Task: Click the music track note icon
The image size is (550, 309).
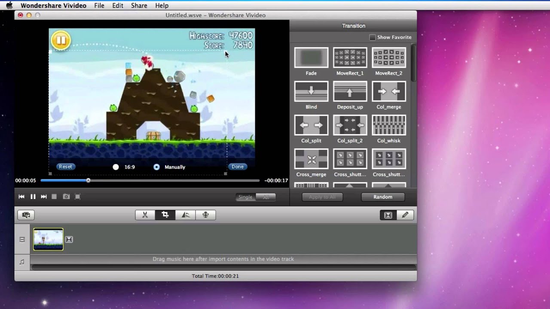Action: tap(22, 262)
